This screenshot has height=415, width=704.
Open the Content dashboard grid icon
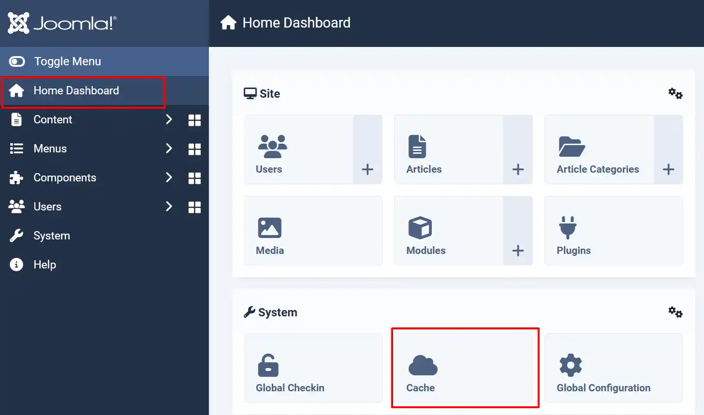(194, 120)
